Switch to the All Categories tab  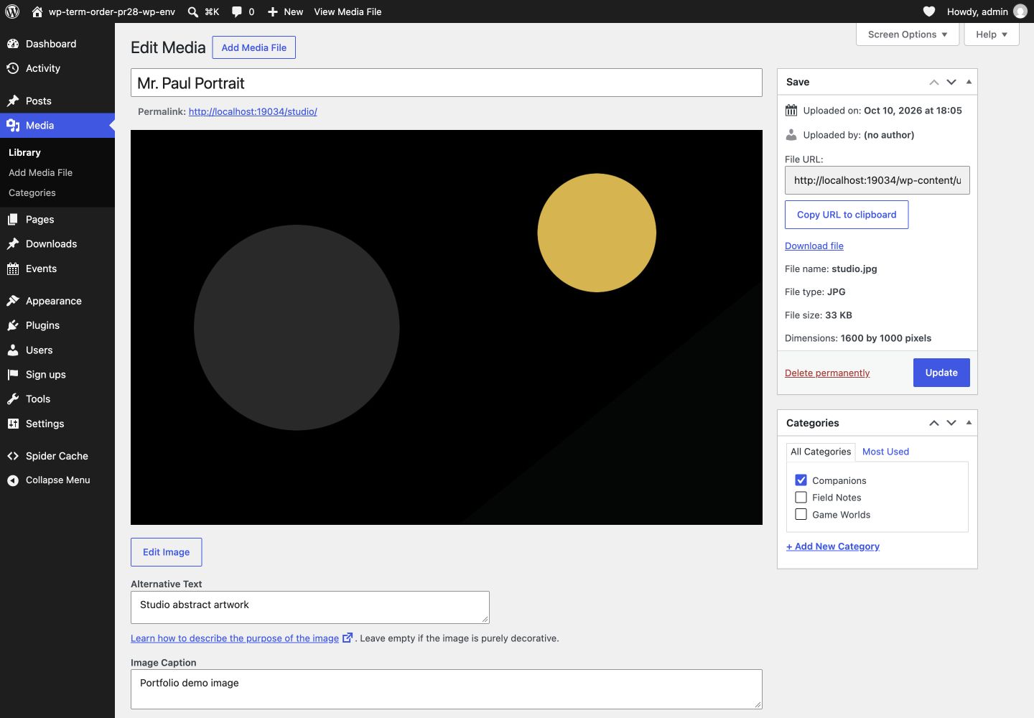tap(821, 452)
